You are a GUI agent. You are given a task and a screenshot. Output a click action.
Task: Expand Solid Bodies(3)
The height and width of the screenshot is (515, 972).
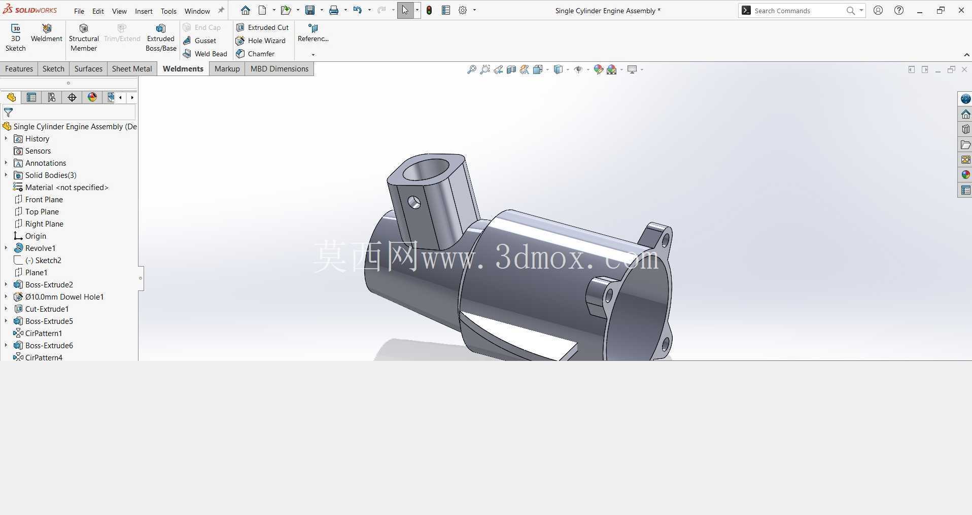(6, 175)
